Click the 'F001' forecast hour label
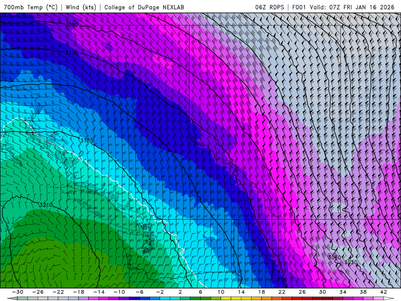 [299, 7]
